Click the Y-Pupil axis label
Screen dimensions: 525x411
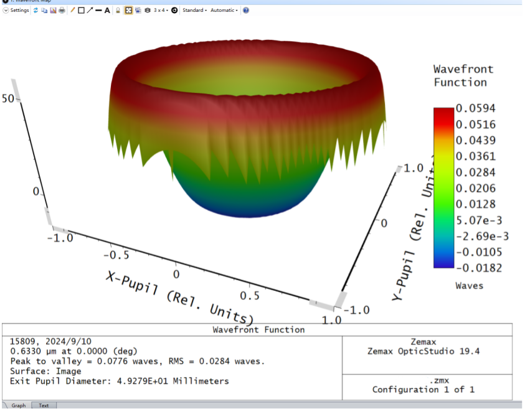(413, 227)
